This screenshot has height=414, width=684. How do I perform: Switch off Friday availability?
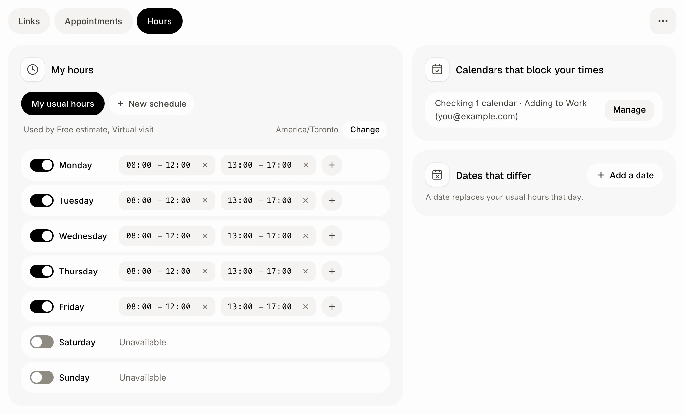42,307
